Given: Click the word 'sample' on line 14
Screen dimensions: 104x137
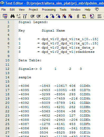Looking at the screenshot, I should pyautogui.click(x=25, y=77).
